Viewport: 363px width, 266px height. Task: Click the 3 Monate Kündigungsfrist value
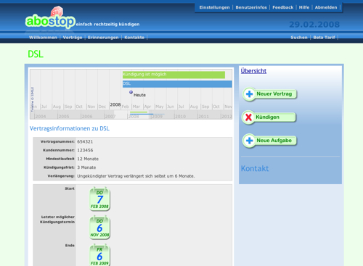[86, 167]
